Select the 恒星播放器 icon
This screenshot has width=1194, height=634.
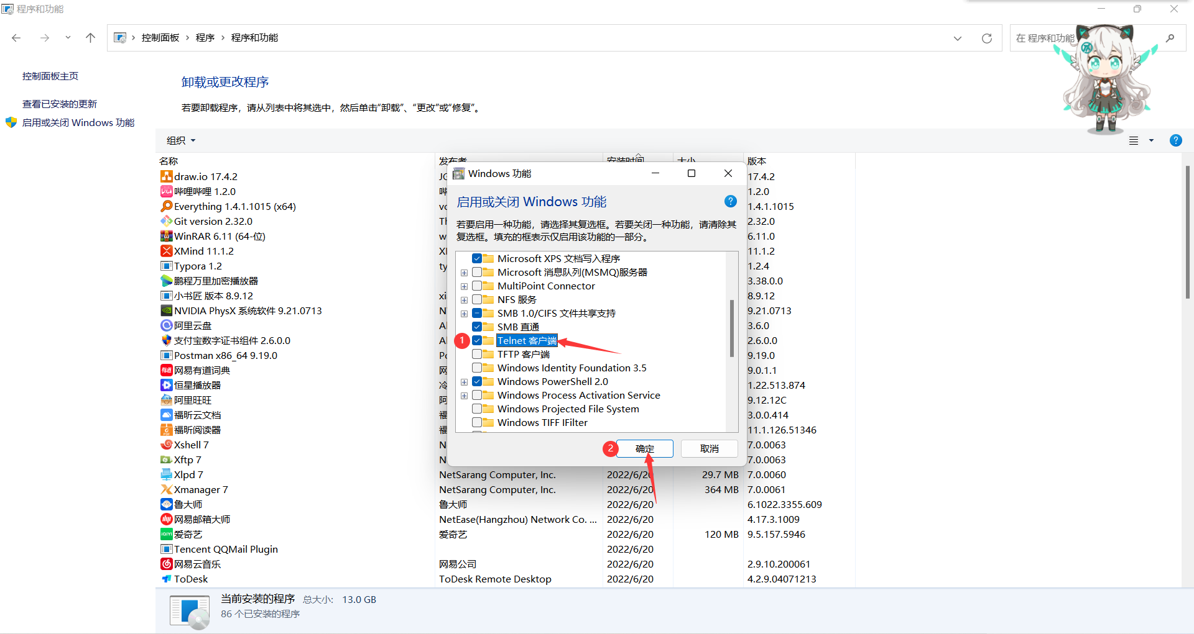point(166,385)
